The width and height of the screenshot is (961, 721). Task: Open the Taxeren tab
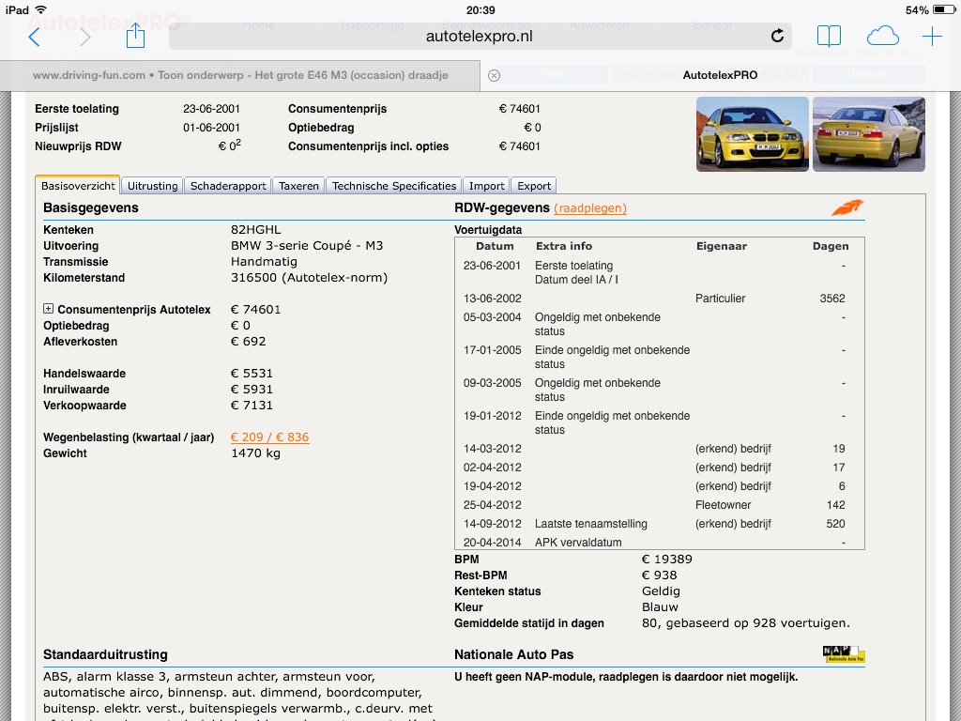pos(298,186)
